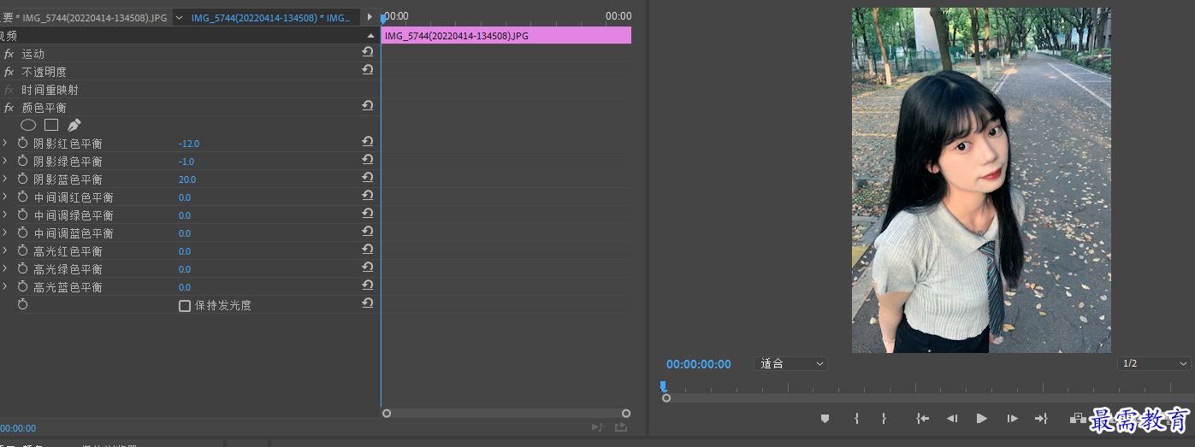Click the 阴影红色平衡 value -12.0

(189, 144)
